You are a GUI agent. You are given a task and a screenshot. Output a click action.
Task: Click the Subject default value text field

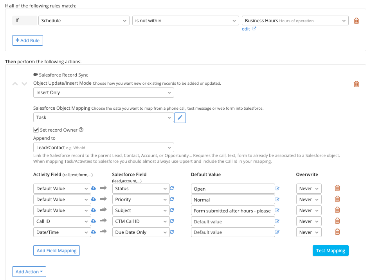click(232, 210)
